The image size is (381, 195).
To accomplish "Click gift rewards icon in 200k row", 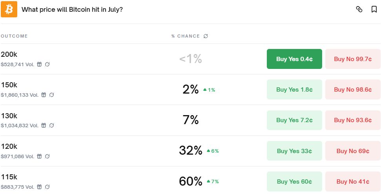I will pos(39,64).
